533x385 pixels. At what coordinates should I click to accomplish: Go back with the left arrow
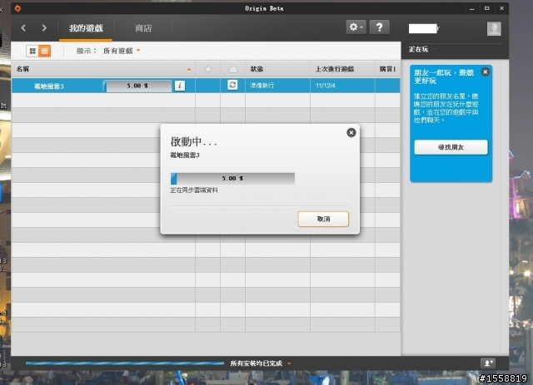(x=23, y=27)
